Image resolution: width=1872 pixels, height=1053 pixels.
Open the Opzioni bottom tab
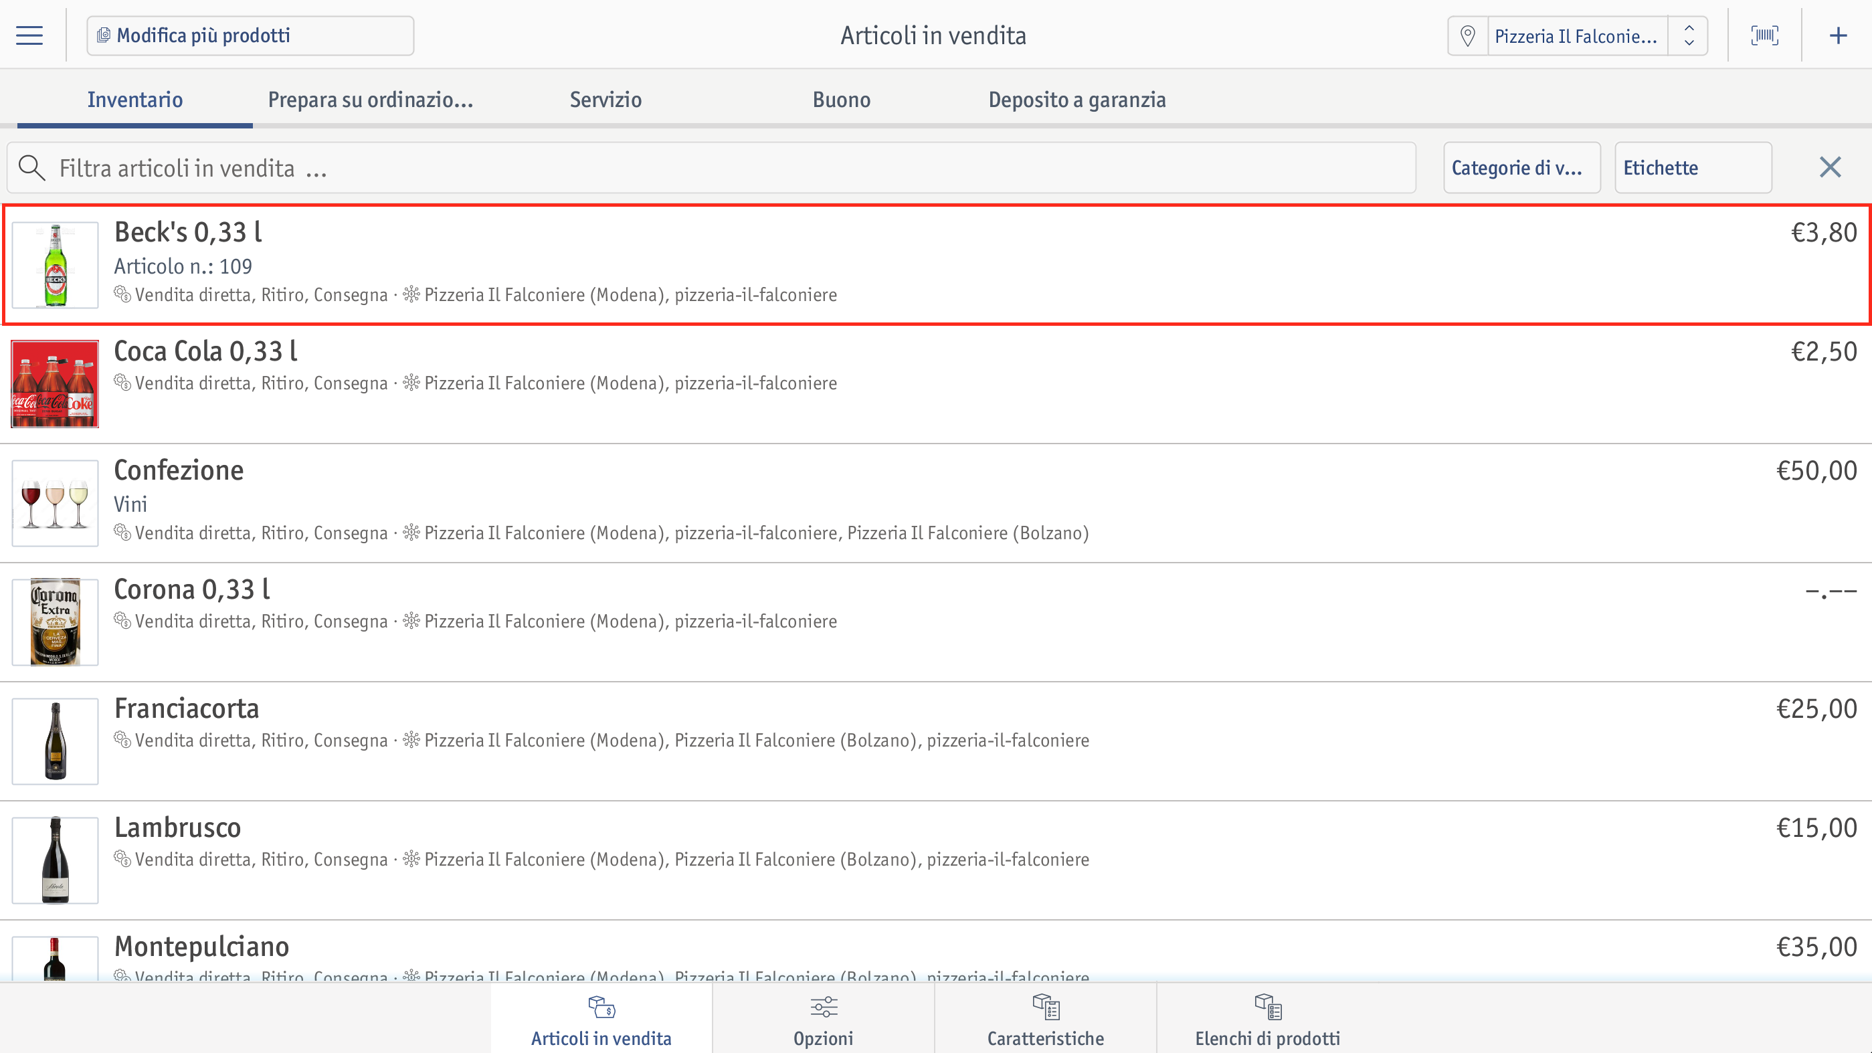point(824,1019)
